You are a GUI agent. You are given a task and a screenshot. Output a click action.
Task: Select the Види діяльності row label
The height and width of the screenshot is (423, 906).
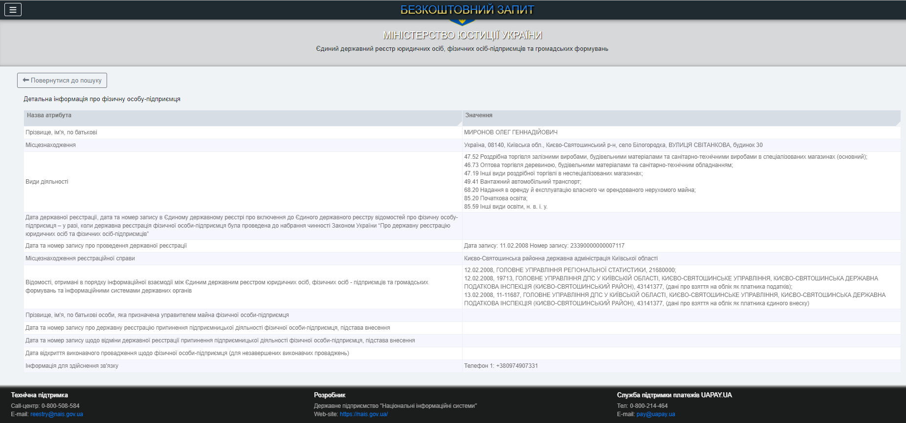47,182
